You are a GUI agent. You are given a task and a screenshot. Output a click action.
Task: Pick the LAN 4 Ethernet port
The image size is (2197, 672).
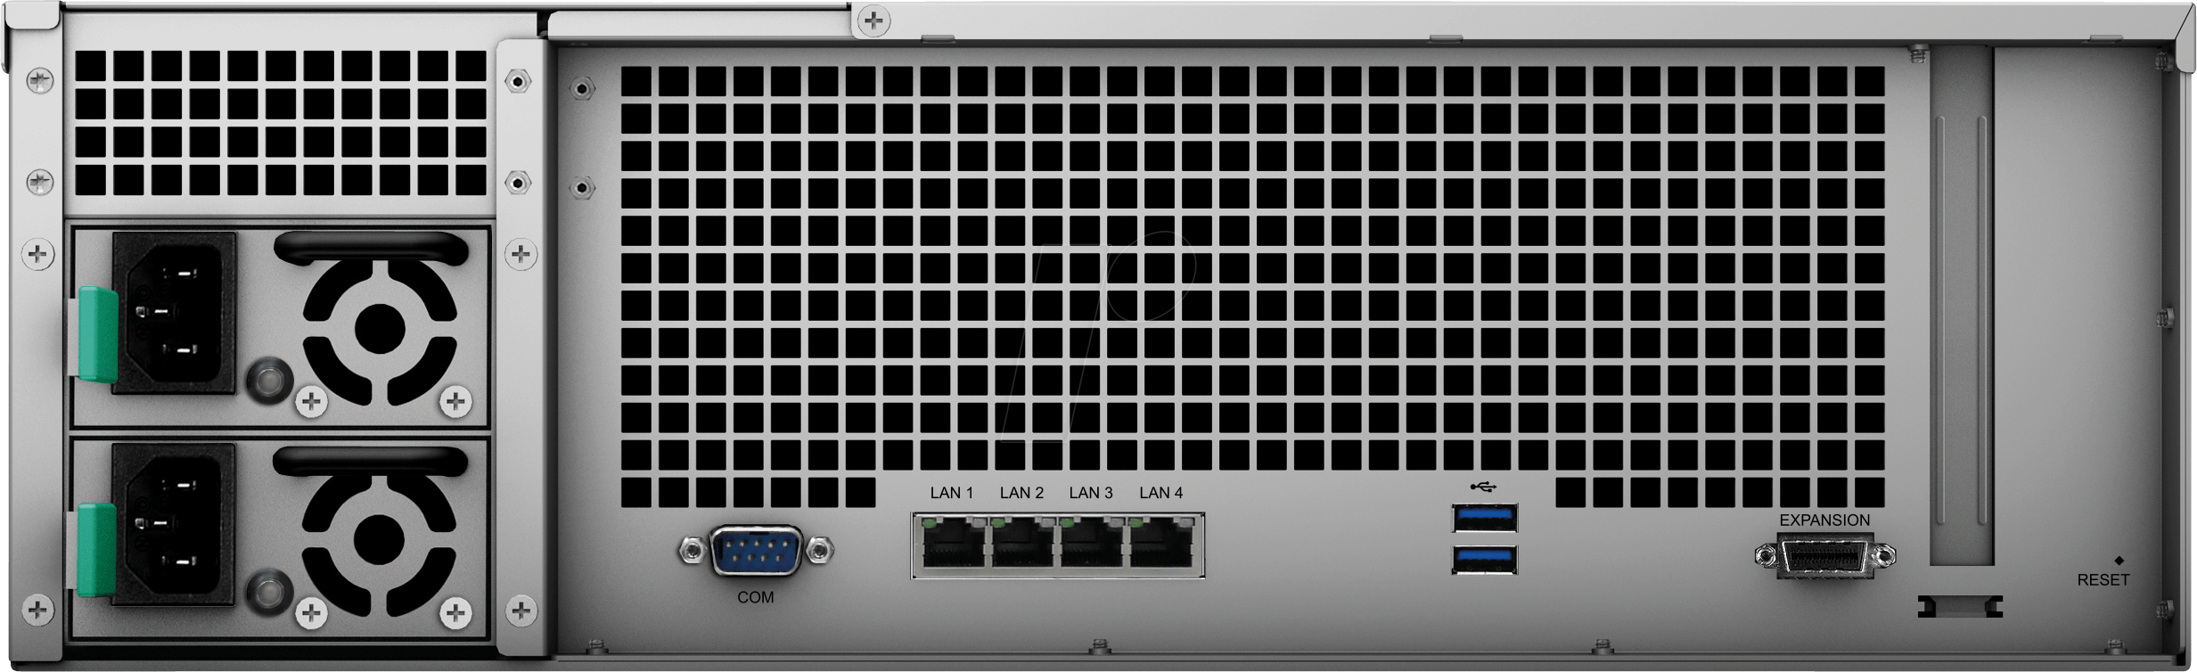1161,545
